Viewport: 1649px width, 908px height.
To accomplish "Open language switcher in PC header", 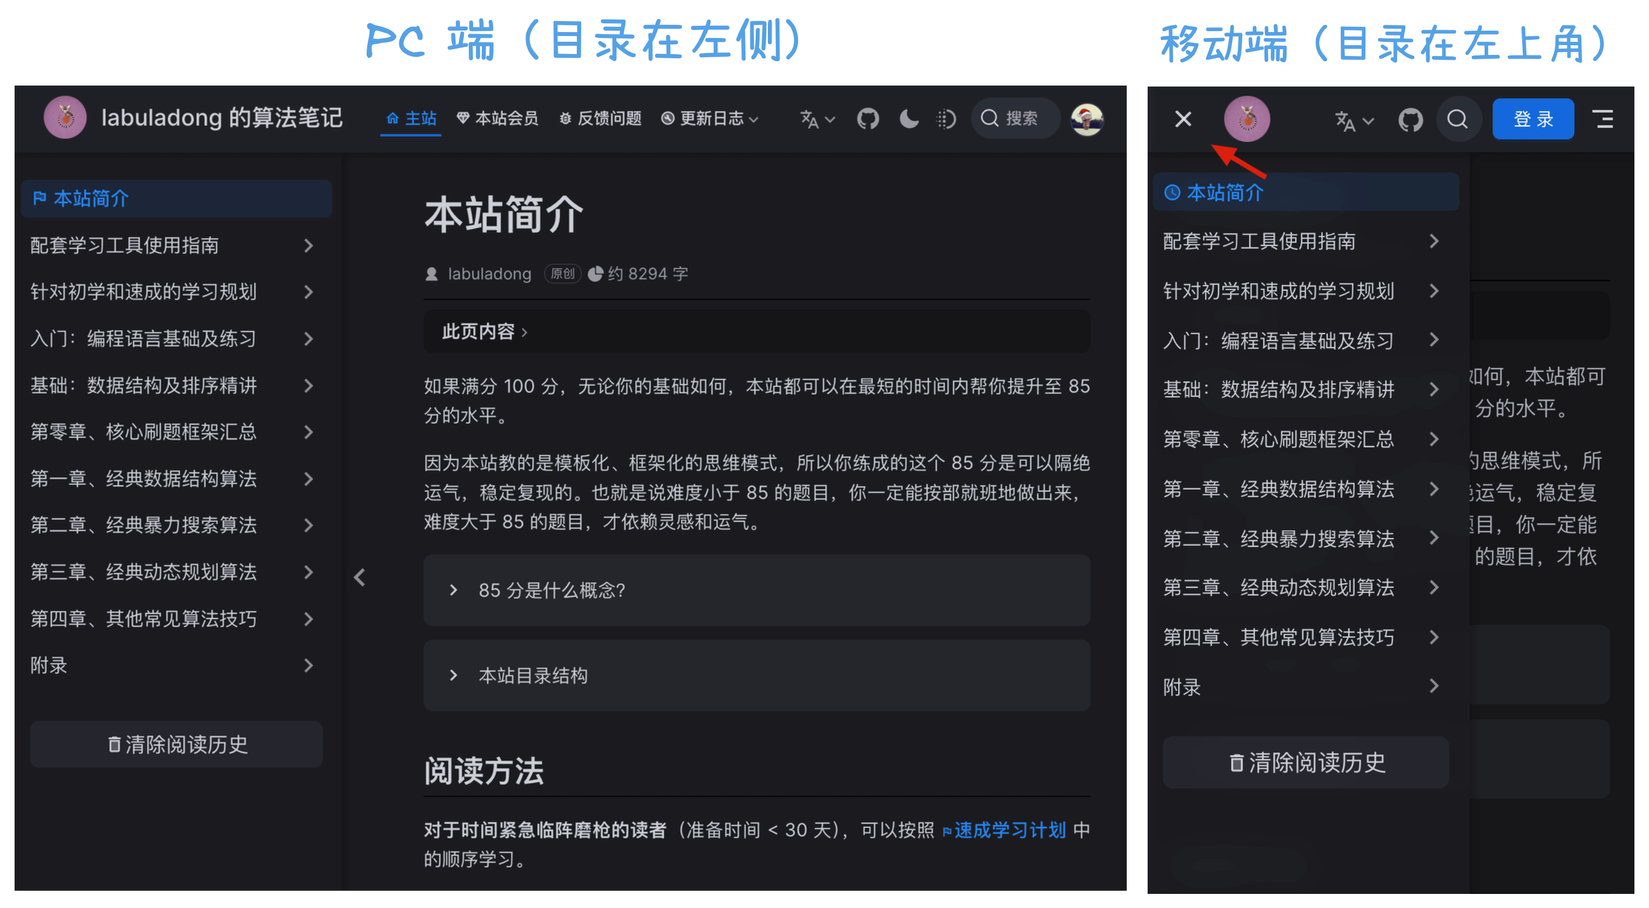I will pos(817,119).
